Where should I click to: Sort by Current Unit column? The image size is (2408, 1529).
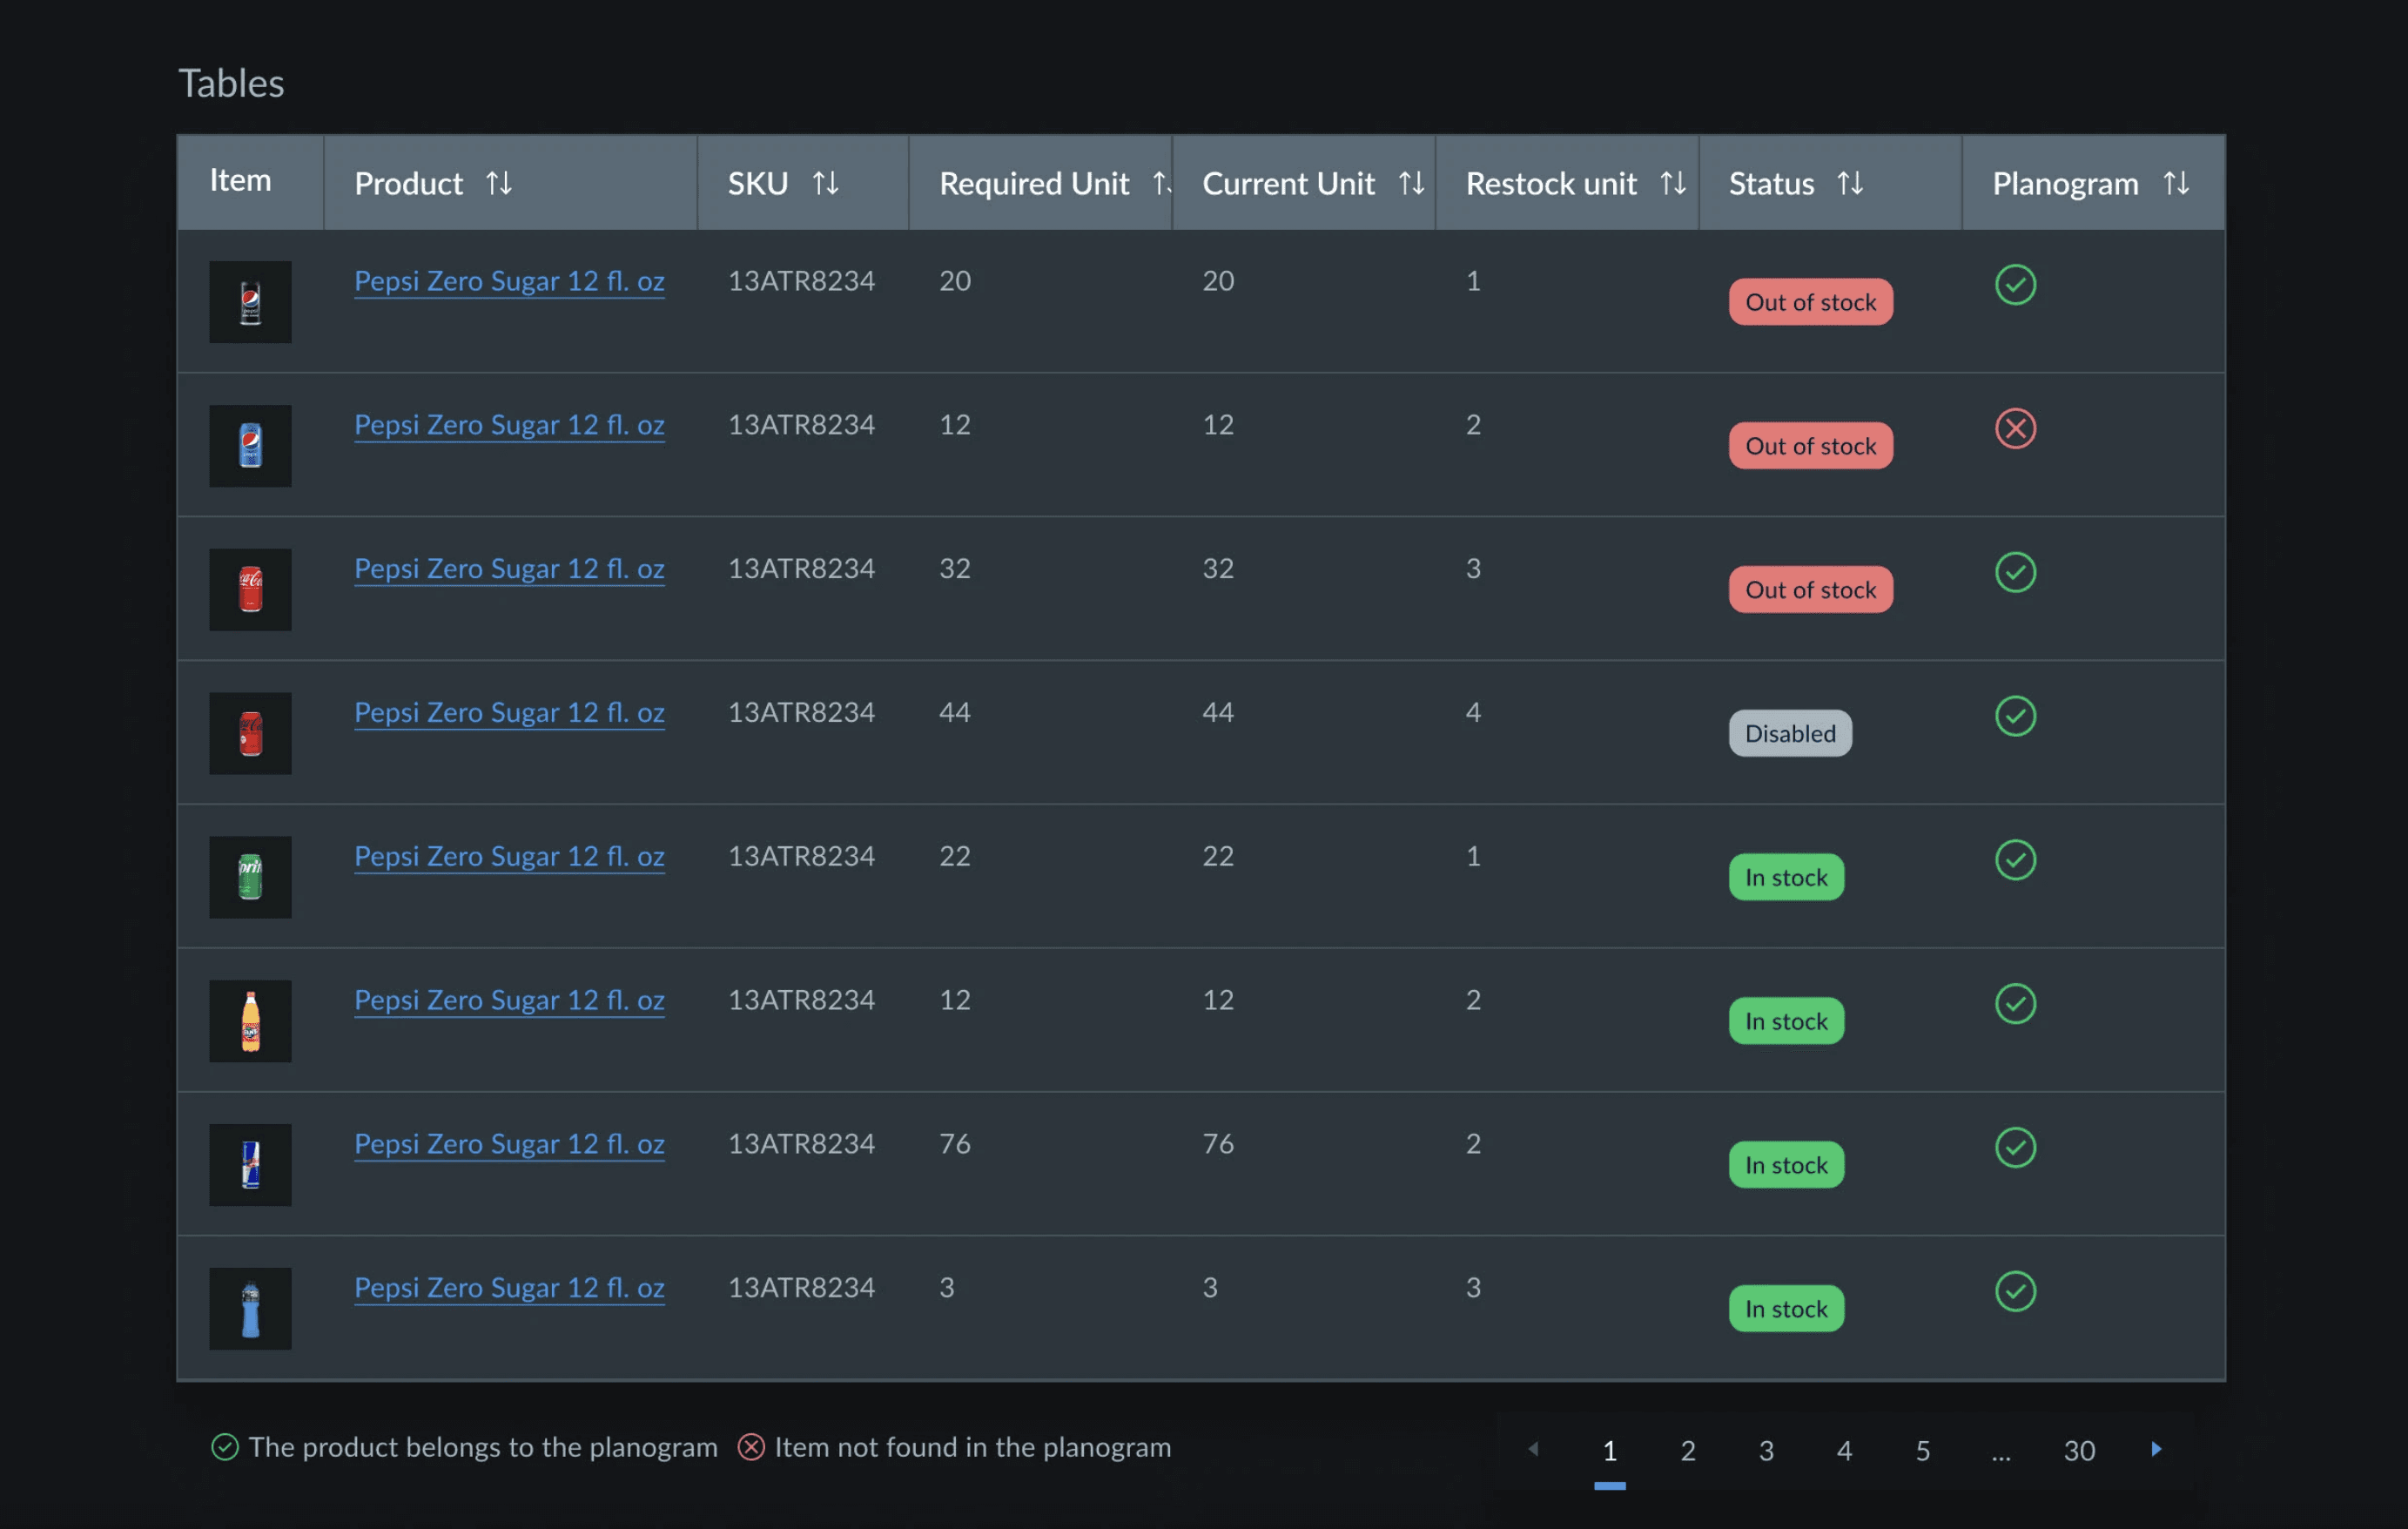pyautogui.click(x=1411, y=184)
